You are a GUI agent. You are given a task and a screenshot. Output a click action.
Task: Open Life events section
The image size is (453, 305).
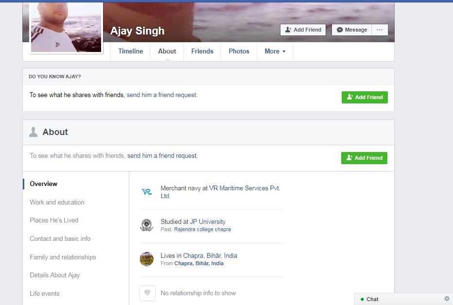(45, 293)
